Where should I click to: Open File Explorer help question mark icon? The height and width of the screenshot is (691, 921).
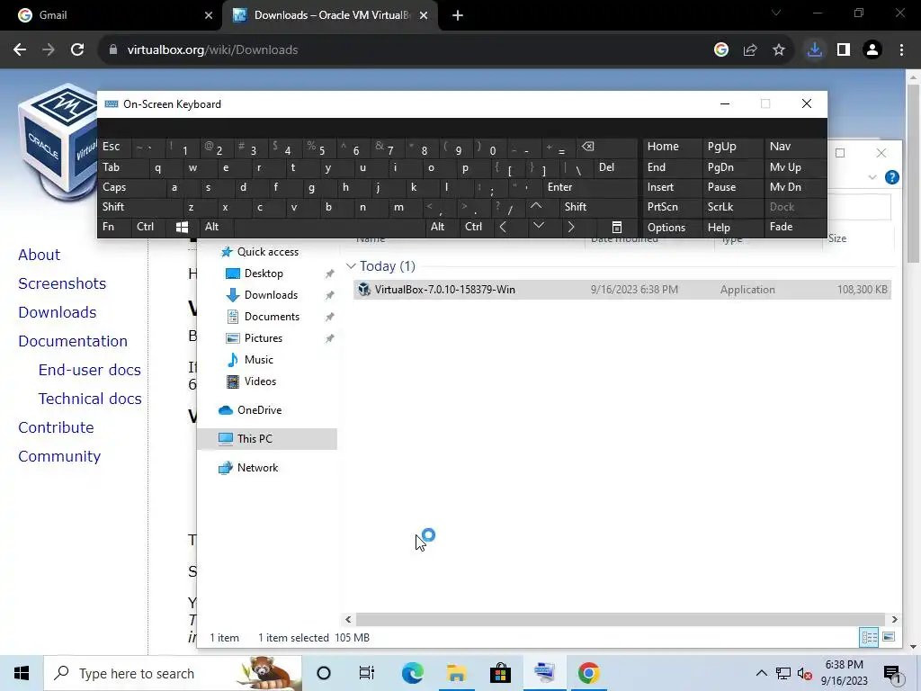tap(891, 177)
